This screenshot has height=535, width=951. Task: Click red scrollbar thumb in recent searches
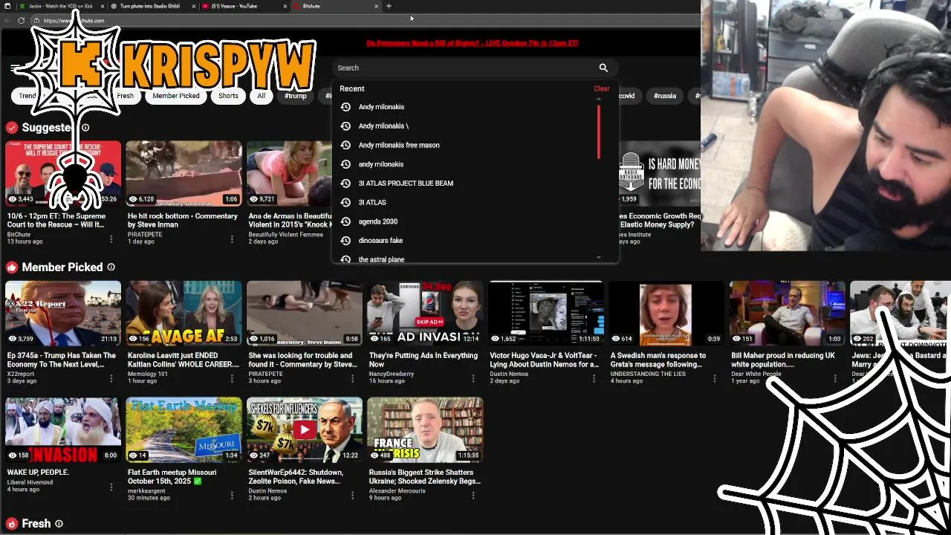(599, 132)
